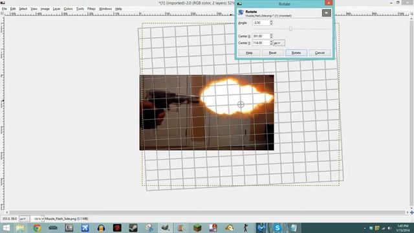
Task: Open Minecraft from the taskbar
Action: [197, 228]
